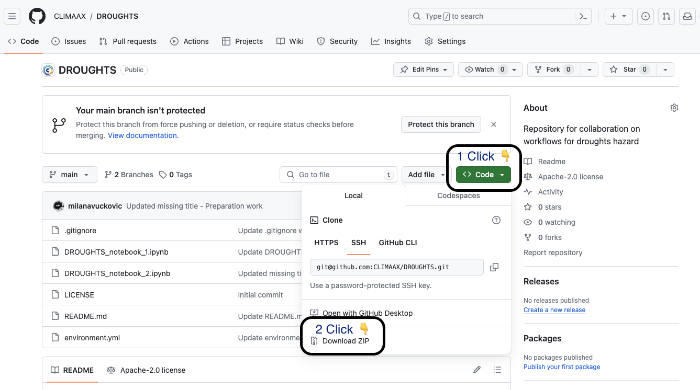This screenshot has width=700, height=390.
Task: Click the SSH clone URL field
Action: tap(396, 267)
